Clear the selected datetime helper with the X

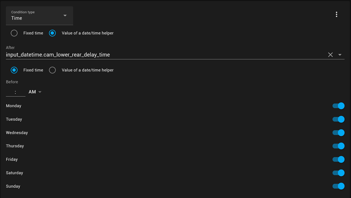(330, 54)
